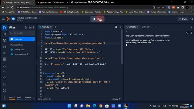The image size is (194, 109).
Task: Open main.py file options menu
Action: point(33,39)
